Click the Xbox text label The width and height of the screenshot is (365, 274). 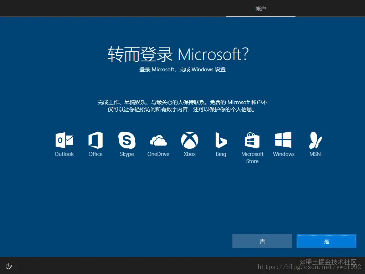tap(190, 154)
